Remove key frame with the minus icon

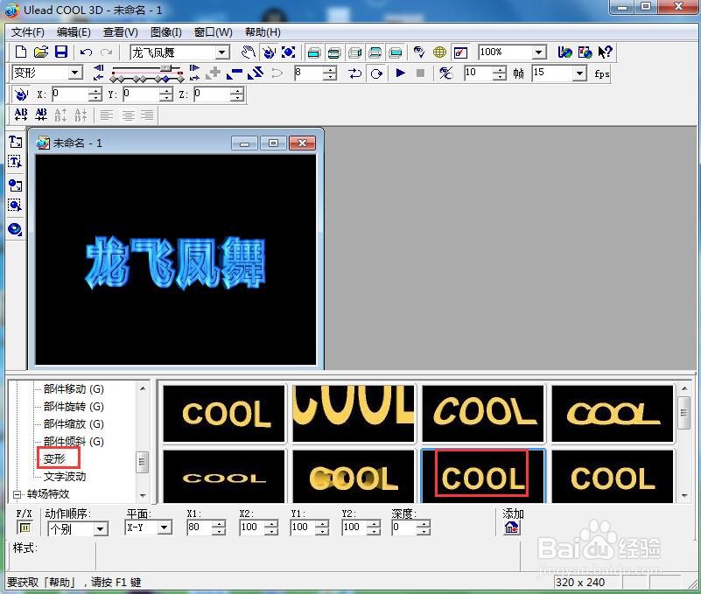pyautogui.click(x=235, y=73)
